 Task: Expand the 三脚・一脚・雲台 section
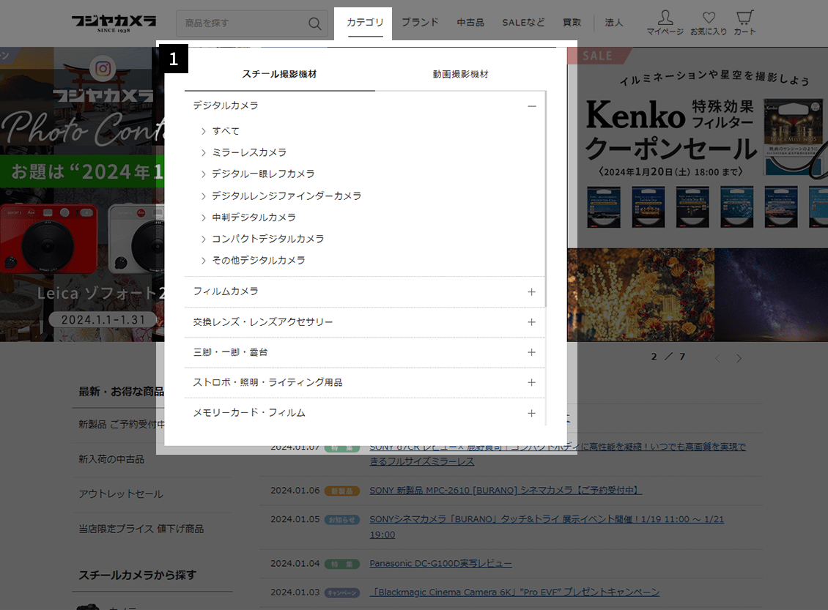pyautogui.click(x=532, y=352)
